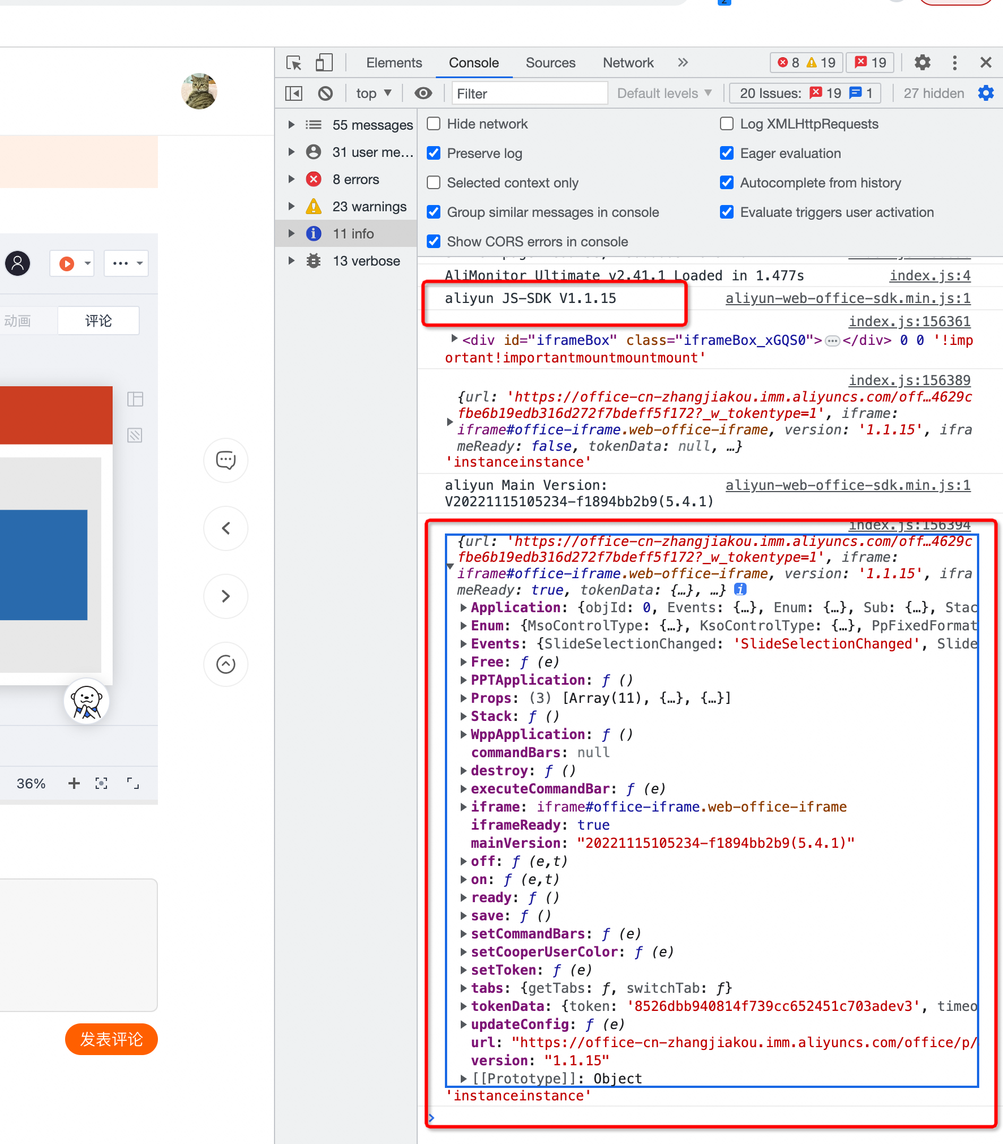Uncheck Evaluate triggers user activation

click(727, 212)
